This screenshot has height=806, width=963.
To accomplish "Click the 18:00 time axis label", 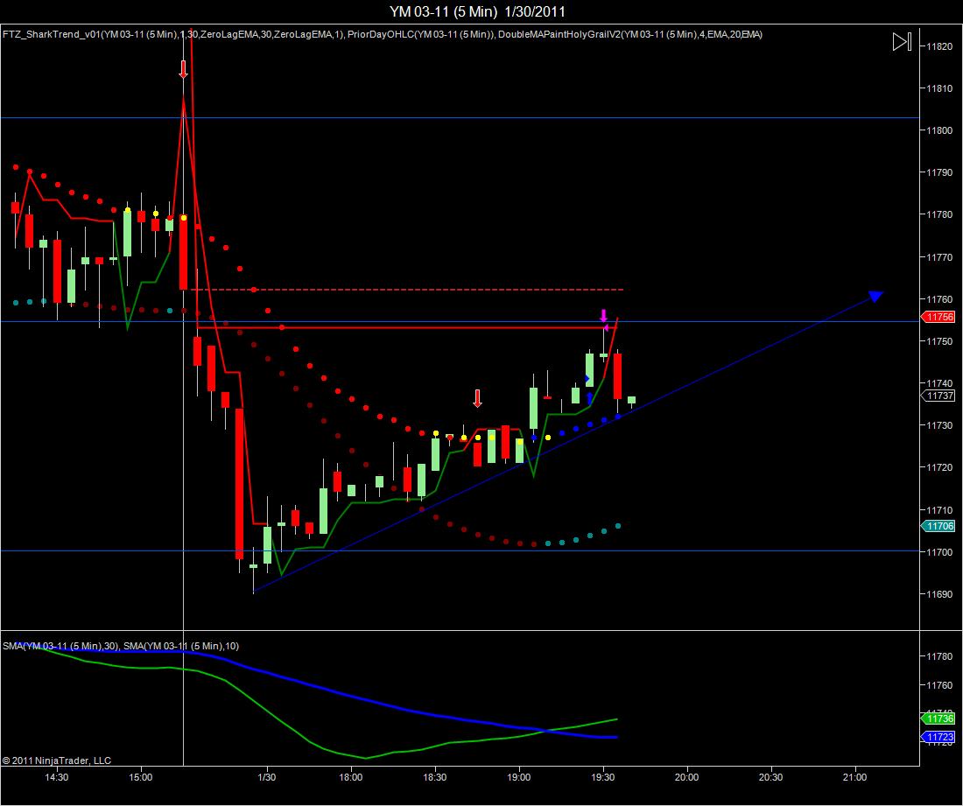I will pos(351,777).
